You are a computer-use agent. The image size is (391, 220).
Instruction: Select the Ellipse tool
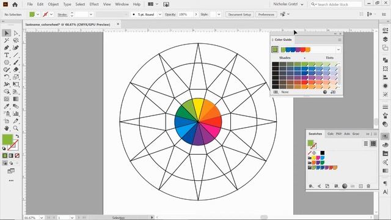[7, 62]
